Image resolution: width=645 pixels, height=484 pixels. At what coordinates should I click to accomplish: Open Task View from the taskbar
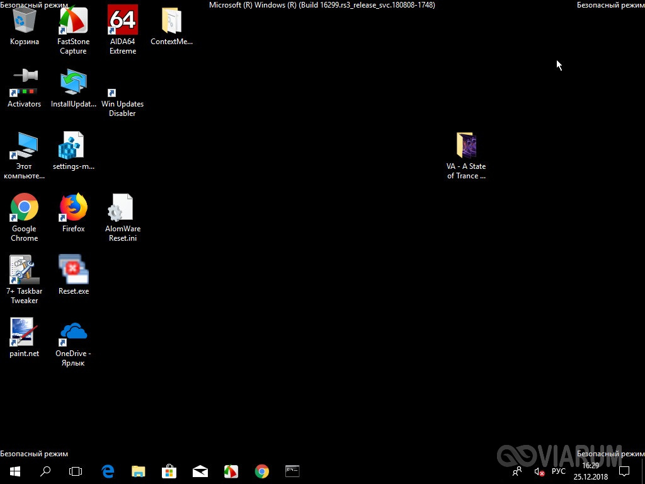[76, 471]
